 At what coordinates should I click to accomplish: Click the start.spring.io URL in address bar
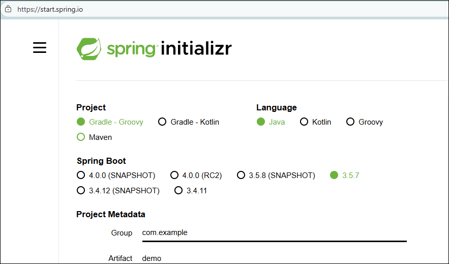pyautogui.click(x=50, y=9)
